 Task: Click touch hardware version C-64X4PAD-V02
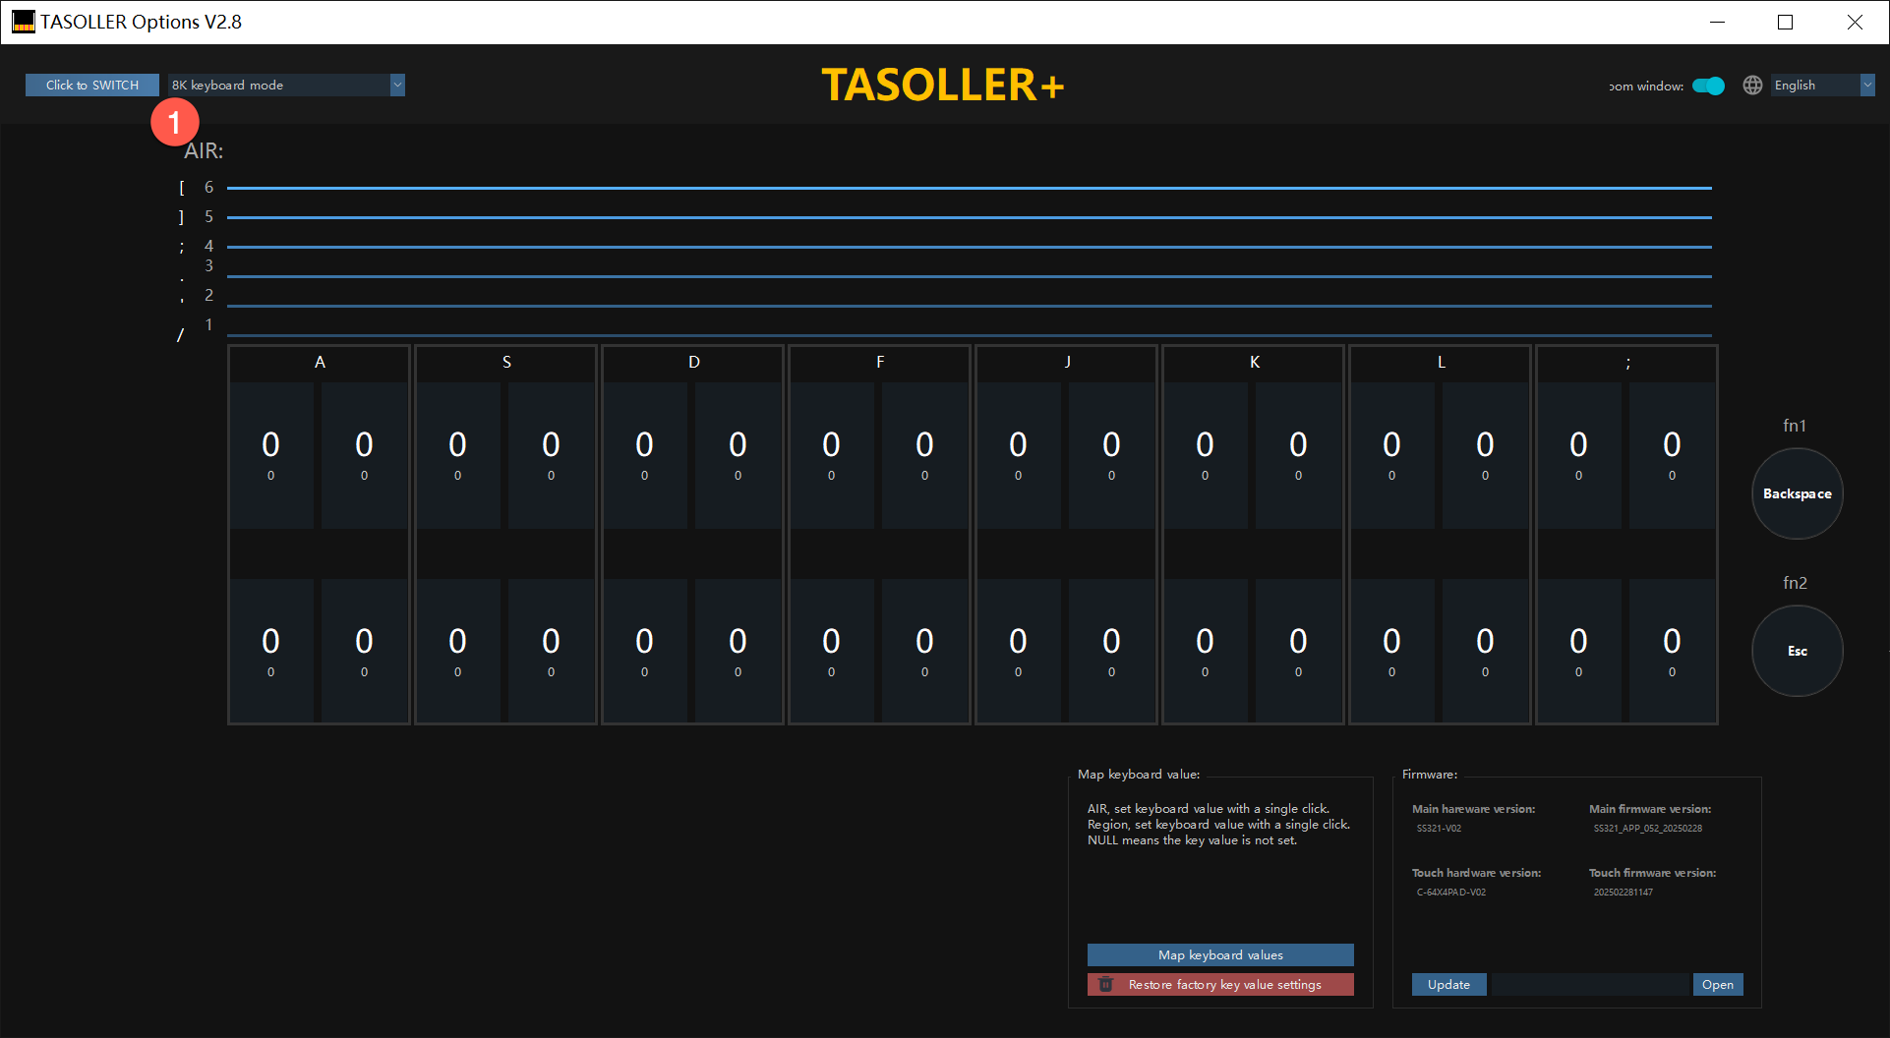(1450, 893)
